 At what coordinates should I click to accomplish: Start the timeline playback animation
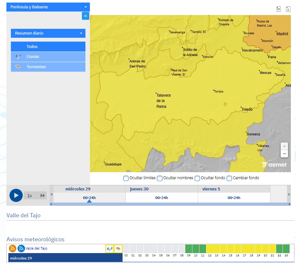click(16, 196)
